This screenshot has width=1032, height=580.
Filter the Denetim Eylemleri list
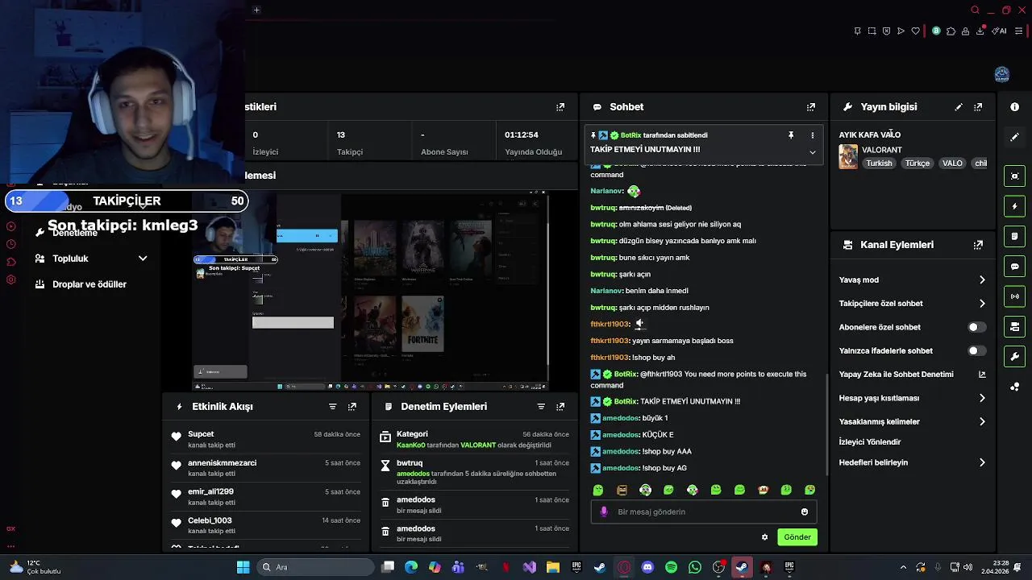tap(541, 407)
